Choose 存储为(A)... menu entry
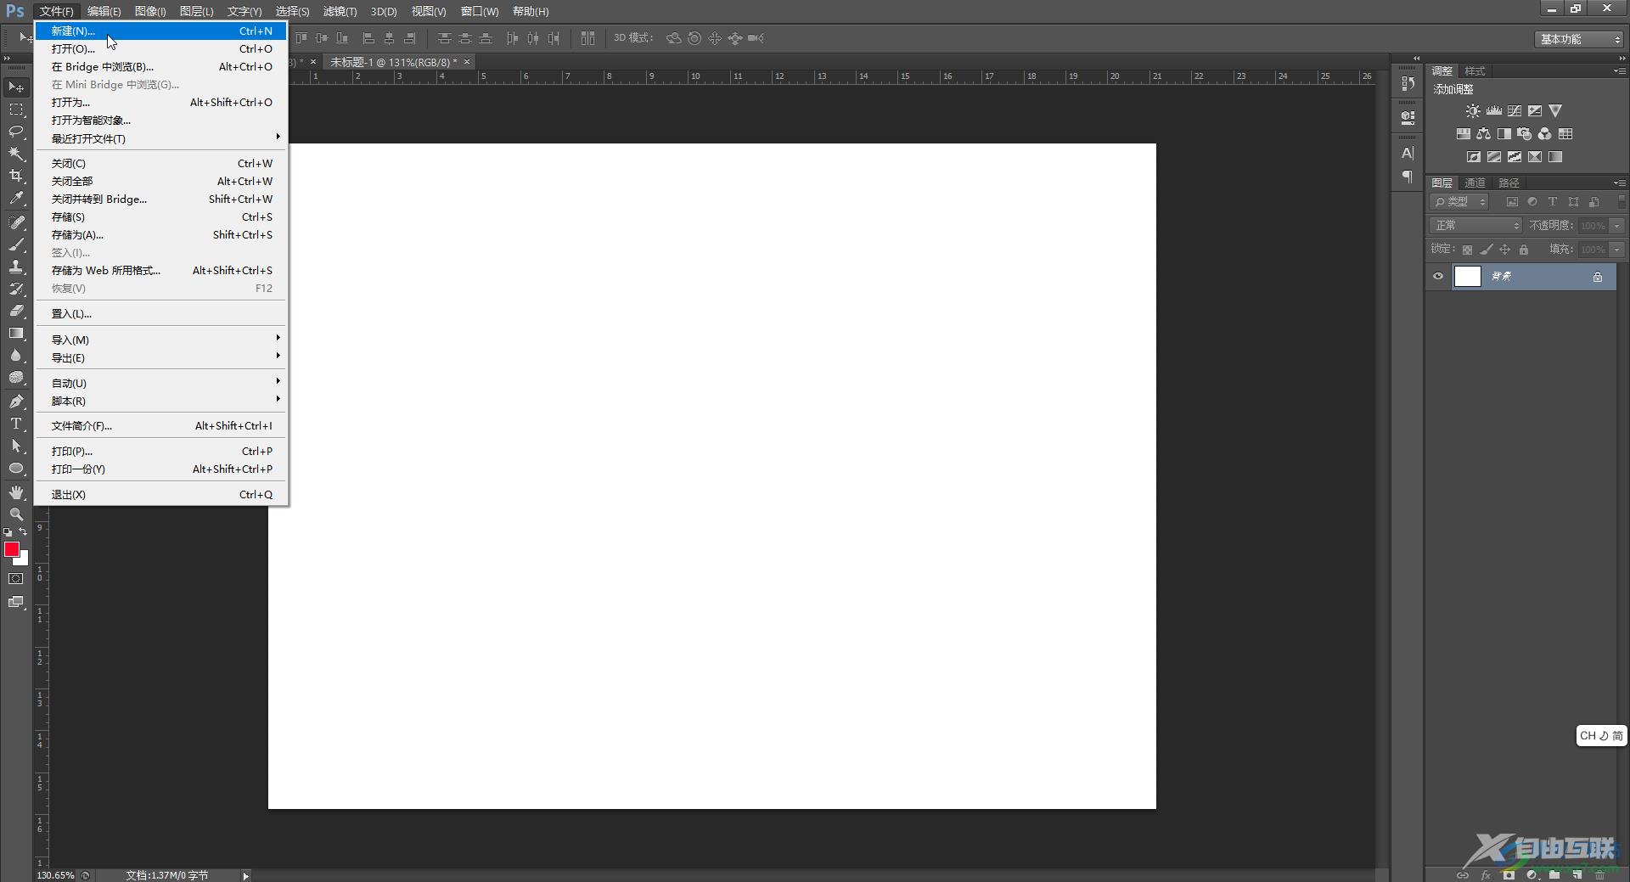Screen dimensions: 1630x882 [x=160, y=234]
